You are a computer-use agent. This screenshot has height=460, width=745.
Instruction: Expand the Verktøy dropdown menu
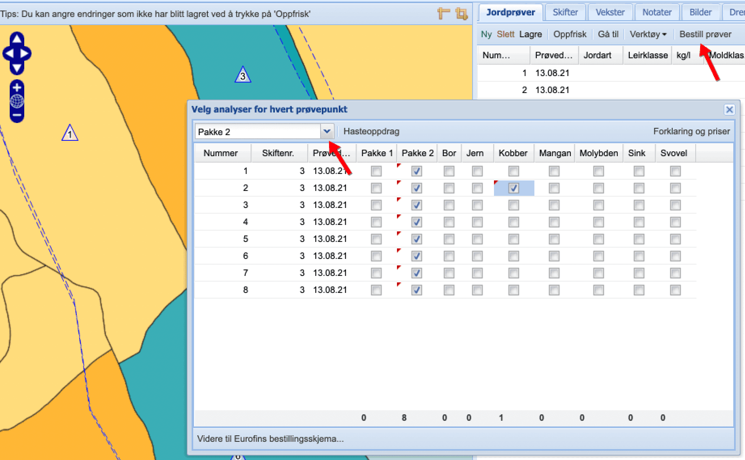click(648, 34)
